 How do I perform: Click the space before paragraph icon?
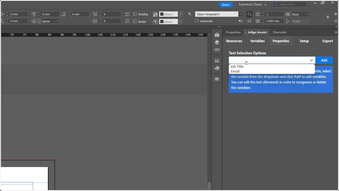click(34, 14)
